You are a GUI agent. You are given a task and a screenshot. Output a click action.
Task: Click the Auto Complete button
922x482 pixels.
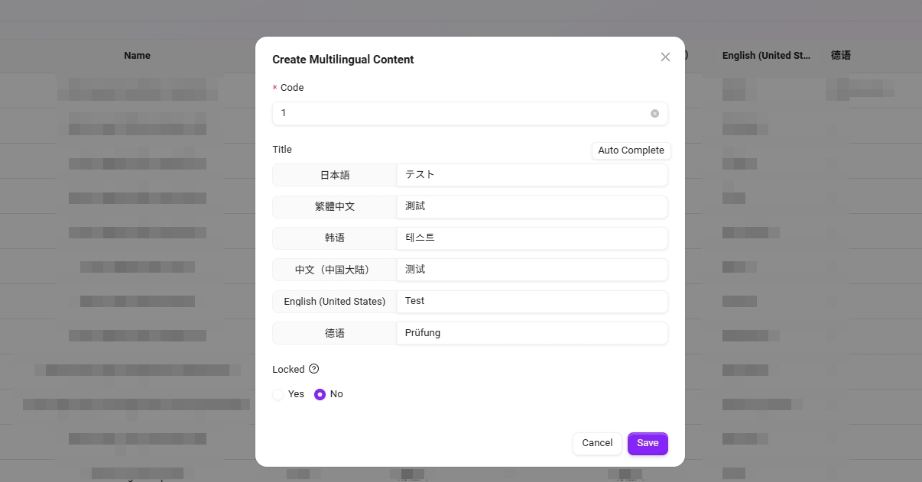(x=631, y=150)
